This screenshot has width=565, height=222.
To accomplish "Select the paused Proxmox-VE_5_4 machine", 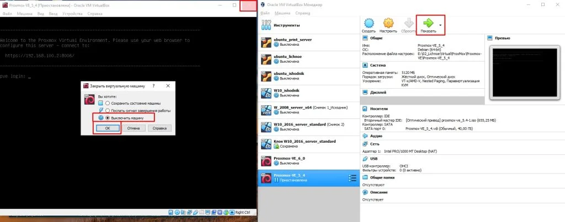I will point(309,178).
